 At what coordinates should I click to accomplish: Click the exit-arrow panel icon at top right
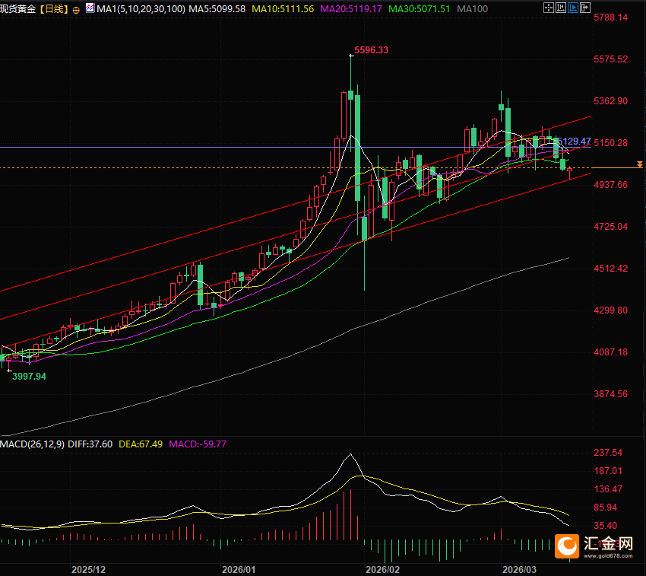click(x=585, y=8)
